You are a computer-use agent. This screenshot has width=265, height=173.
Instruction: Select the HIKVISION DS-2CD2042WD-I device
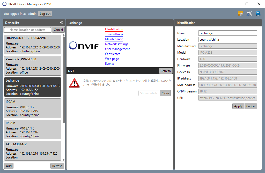(33, 45)
